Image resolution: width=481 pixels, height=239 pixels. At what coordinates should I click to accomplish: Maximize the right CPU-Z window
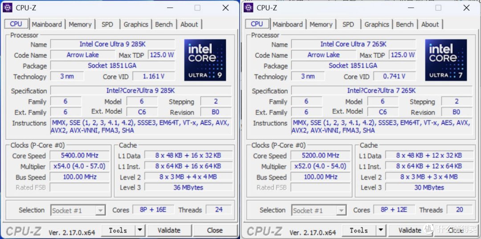tap(438, 8)
